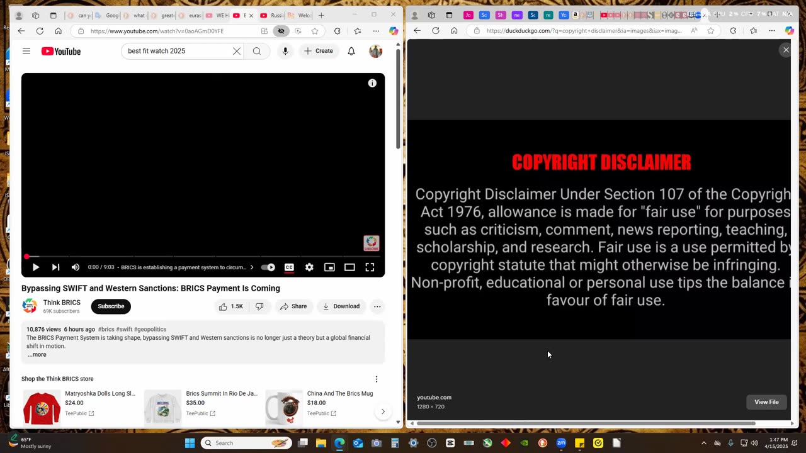Open Think BRICS channel avatar

30,306
